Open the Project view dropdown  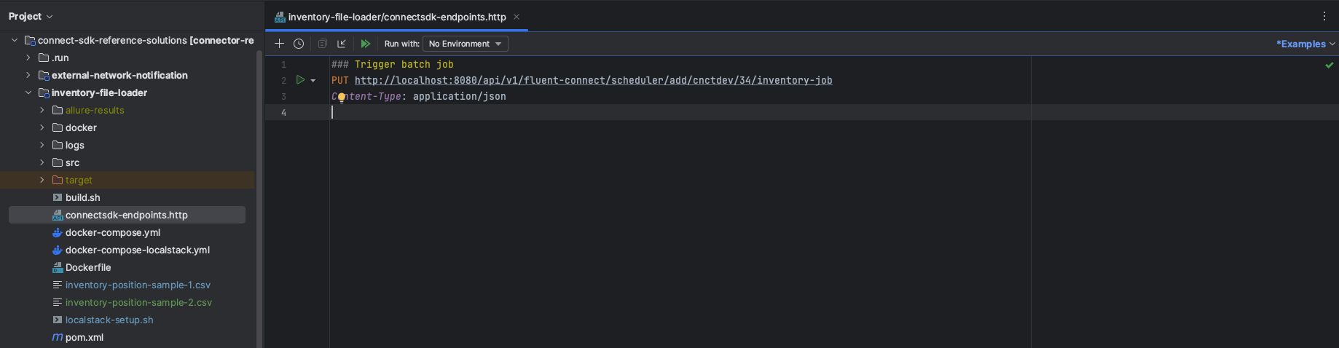tap(31, 16)
